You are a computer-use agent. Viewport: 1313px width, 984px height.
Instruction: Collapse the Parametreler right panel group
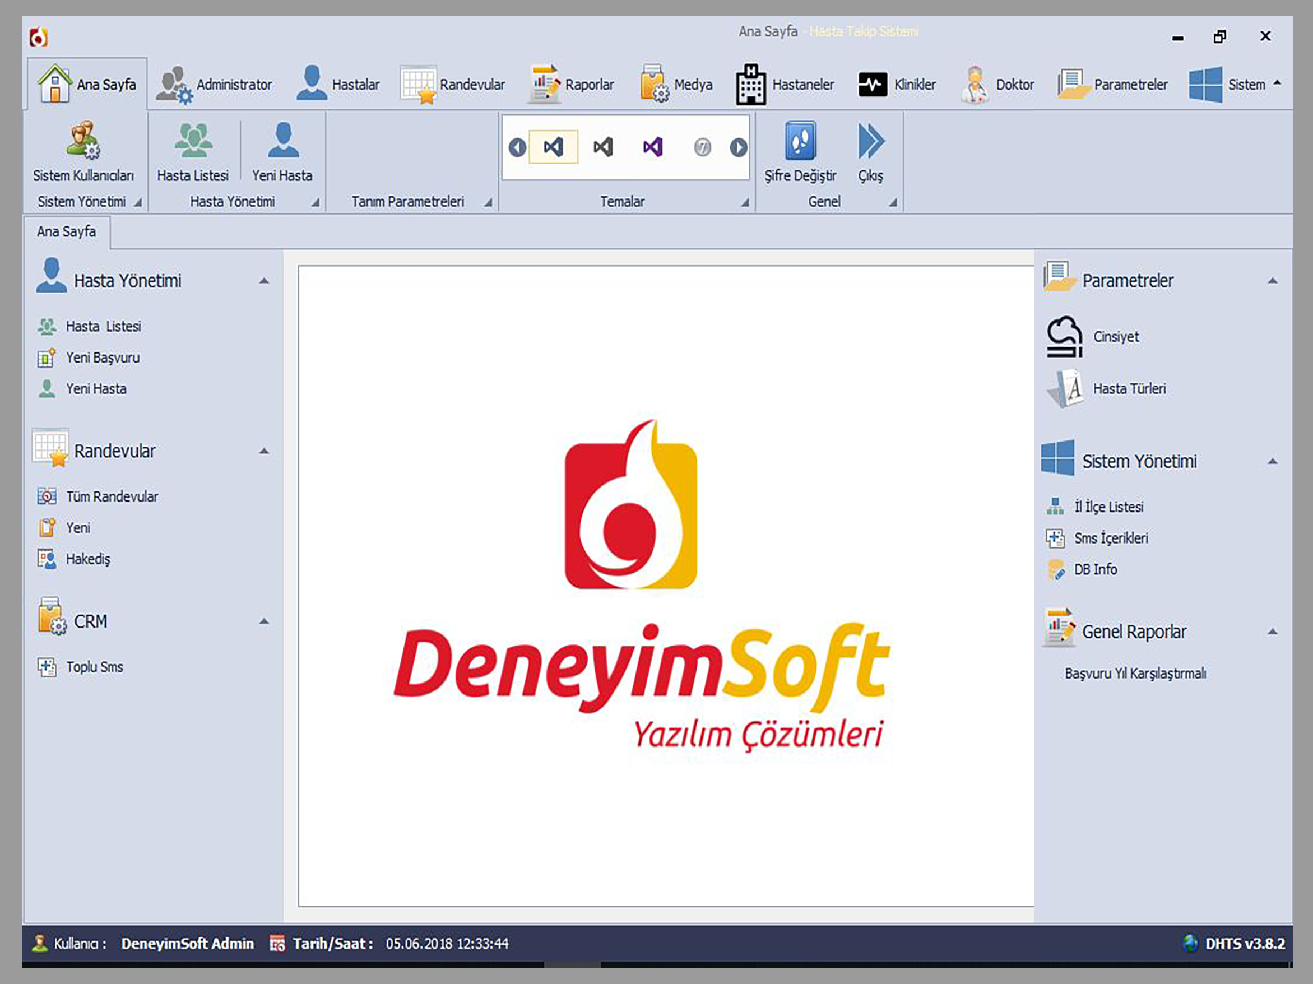coord(1273,281)
